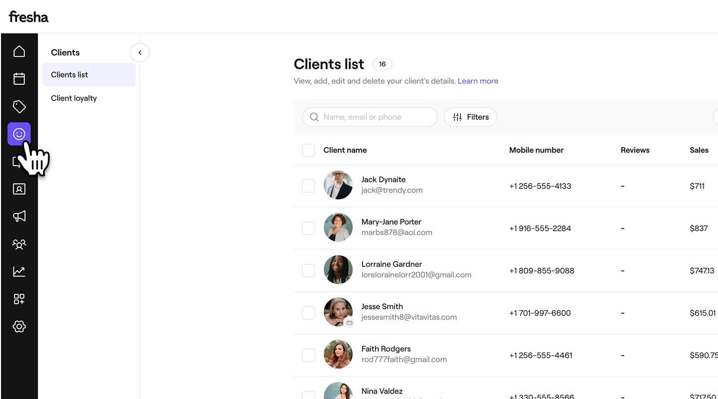Click the card badge on Jesse Smith's avatar
This screenshot has height=399, width=718.
pyautogui.click(x=350, y=323)
